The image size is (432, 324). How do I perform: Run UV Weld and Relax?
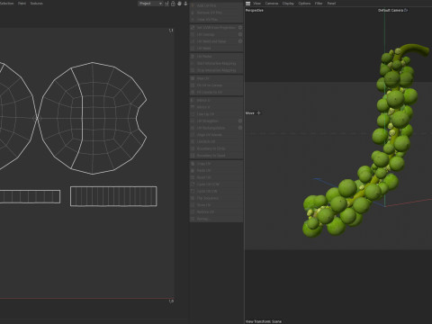[213, 41]
